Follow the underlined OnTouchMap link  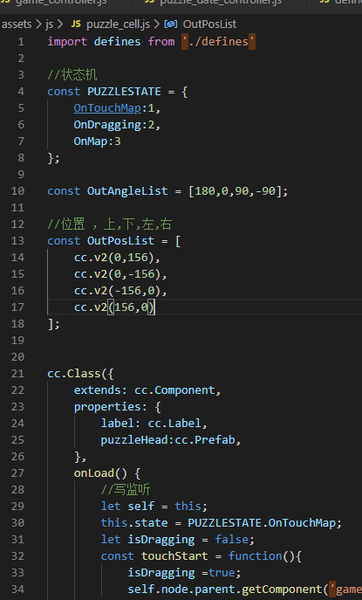pos(107,108)
